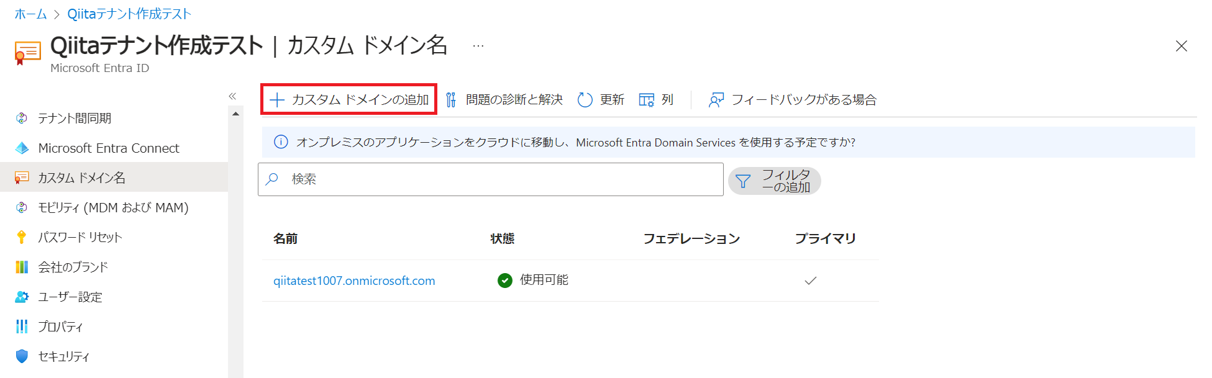
Task: Click the search magnifier icon
Action: [x=272, y=179]
